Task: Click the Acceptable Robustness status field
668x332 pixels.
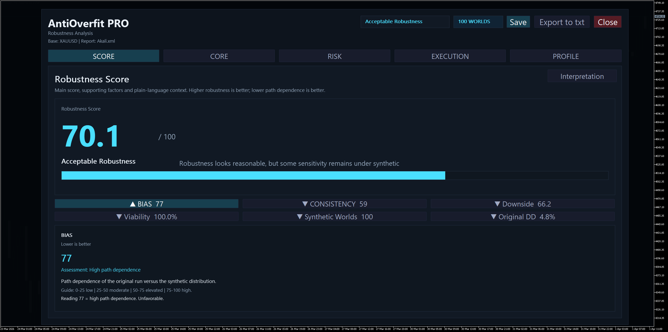Action: [x=405, y=22]
